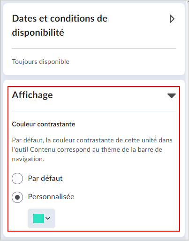The width and height of the screenshot is (189, 241).
Task: Click the Personnalisée option label
Action: [51, 197]
